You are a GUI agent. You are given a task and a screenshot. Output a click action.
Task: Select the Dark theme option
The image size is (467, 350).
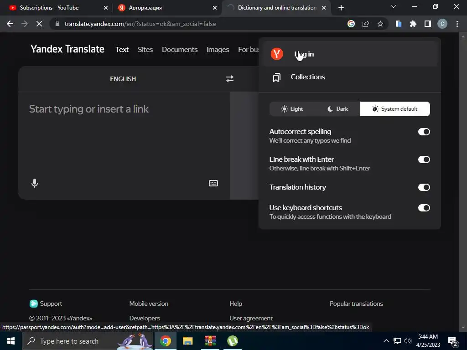pyautogui.click(x=337, y=109)
